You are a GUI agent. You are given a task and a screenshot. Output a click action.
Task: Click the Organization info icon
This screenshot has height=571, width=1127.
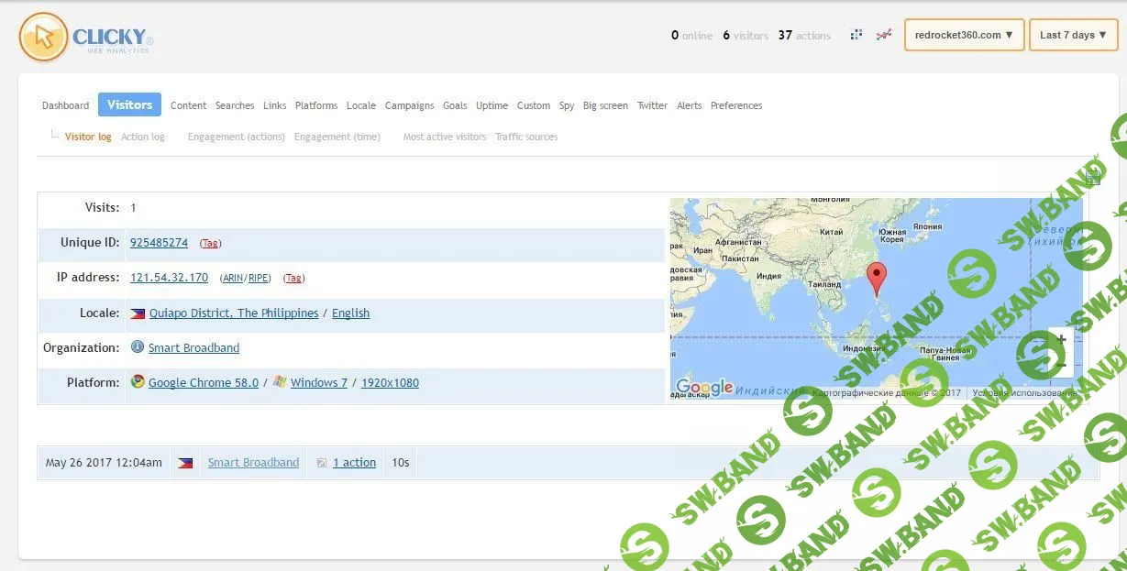(138, 347)
